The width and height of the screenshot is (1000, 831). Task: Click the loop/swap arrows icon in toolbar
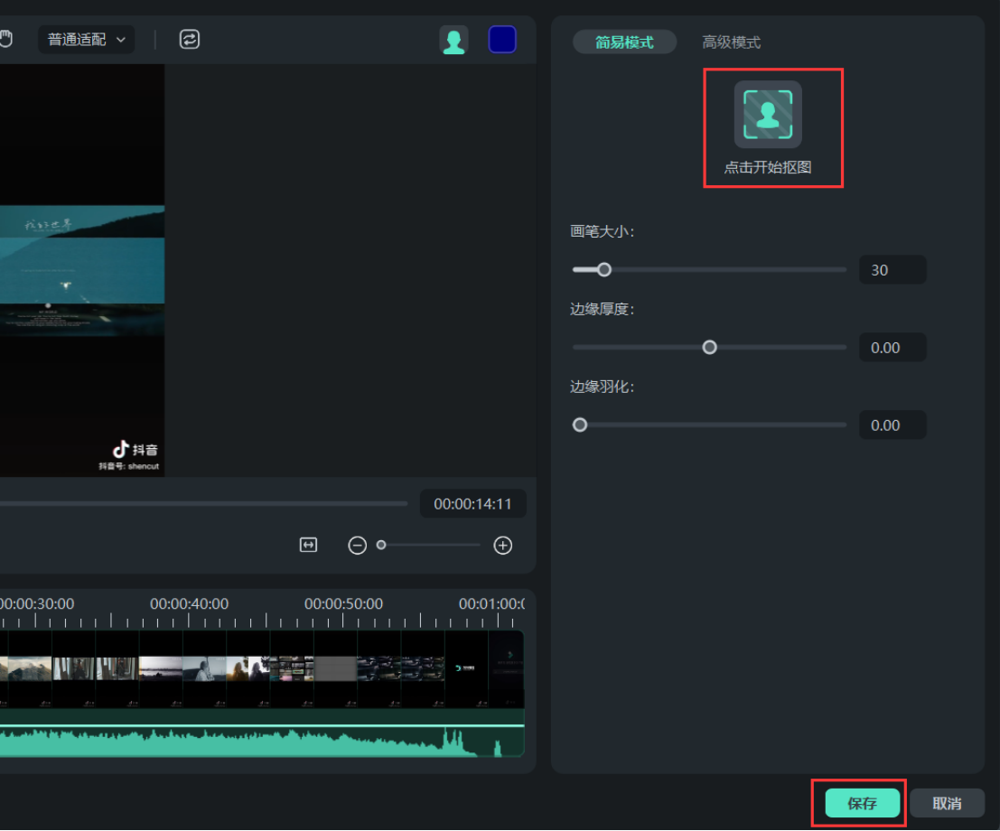190,39
